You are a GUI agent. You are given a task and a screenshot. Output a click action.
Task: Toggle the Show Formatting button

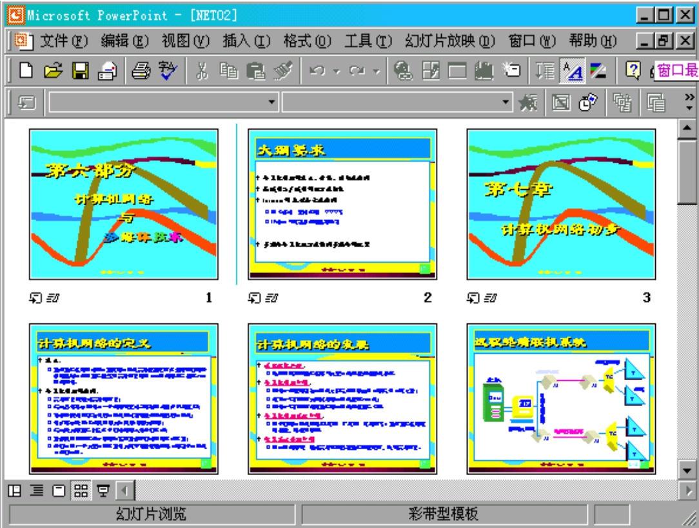(571, 71)
